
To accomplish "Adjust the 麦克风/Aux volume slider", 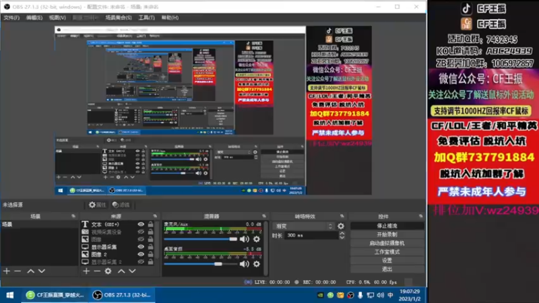I will click(x=200, y=239).
